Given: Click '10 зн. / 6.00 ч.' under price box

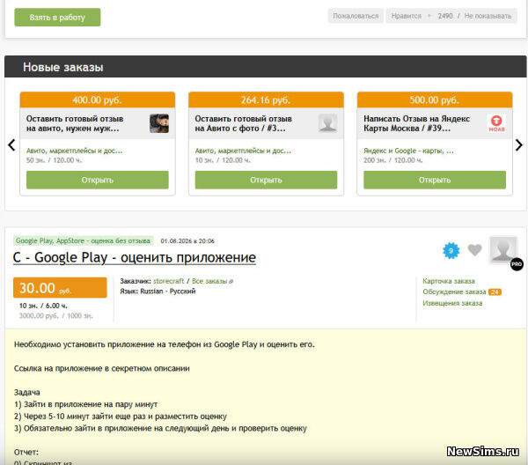Looking at the screenshot, I should 43,306.
